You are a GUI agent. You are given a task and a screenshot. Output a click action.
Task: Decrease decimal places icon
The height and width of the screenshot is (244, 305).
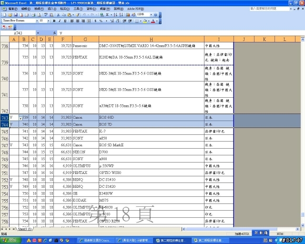pyautogui.click(x=118, y=21)
